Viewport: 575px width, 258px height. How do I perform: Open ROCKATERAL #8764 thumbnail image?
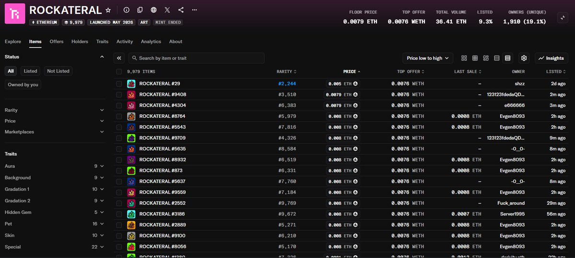(x=131, y=116)
